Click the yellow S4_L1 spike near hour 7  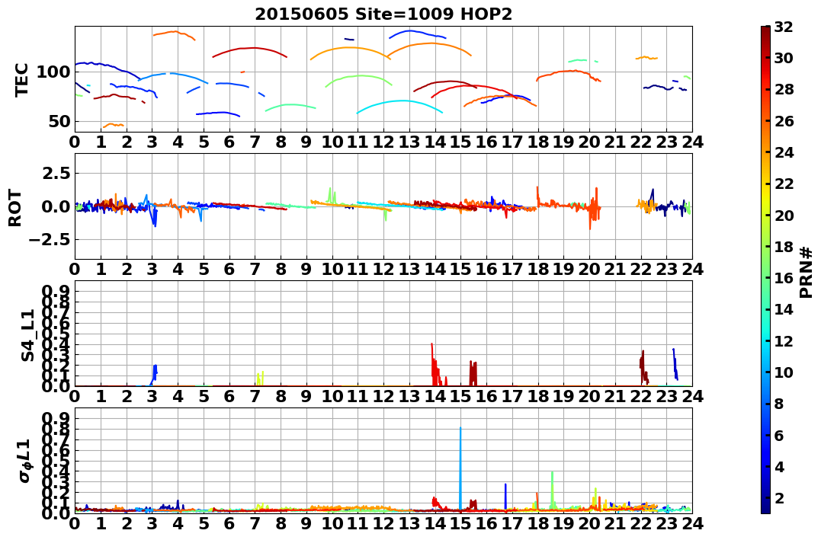tap(260, 379)
